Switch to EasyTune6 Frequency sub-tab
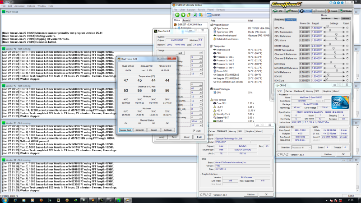This screenshot has height=203, width=361. pos(279,19)
